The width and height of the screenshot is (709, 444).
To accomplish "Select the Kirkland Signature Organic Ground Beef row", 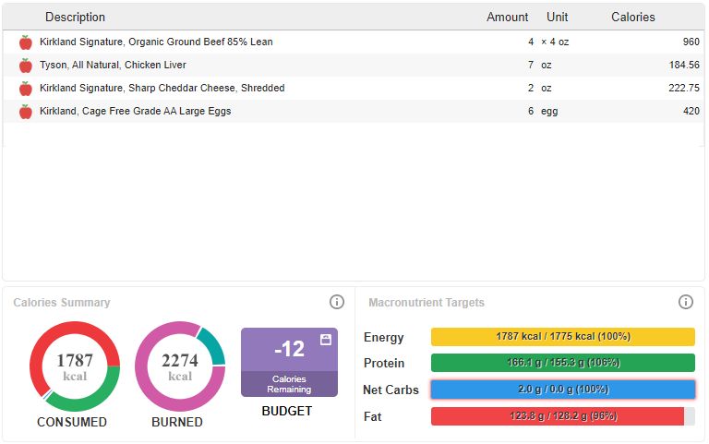I will (354, 42).
